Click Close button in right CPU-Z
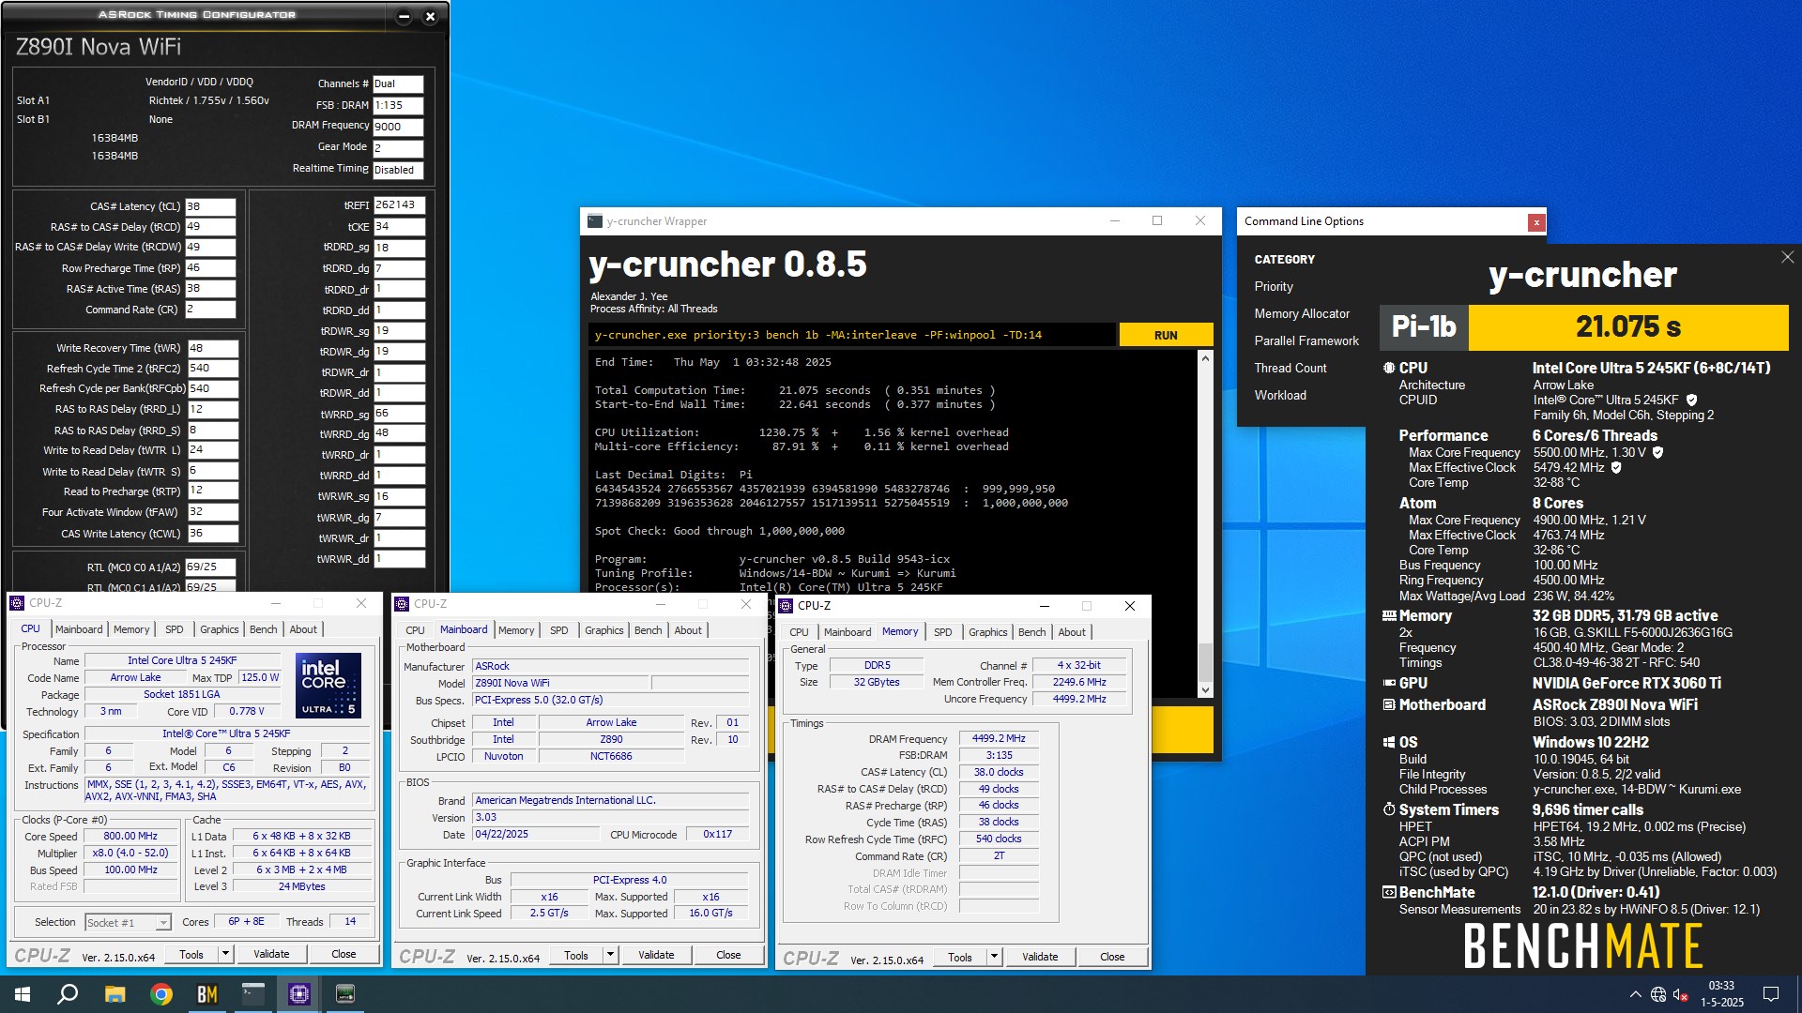Image resolution: width=1802 pixels, height=1013 pixels. 1112,957
